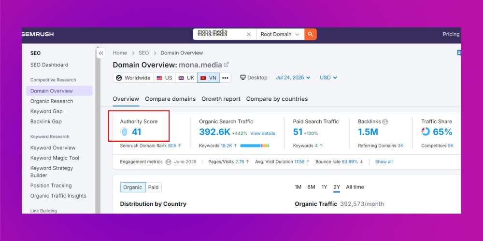483x241 pixels.
Task: Click Bounce rate 63.89% value
Action: pyautogui.click(x=350, y=161)
